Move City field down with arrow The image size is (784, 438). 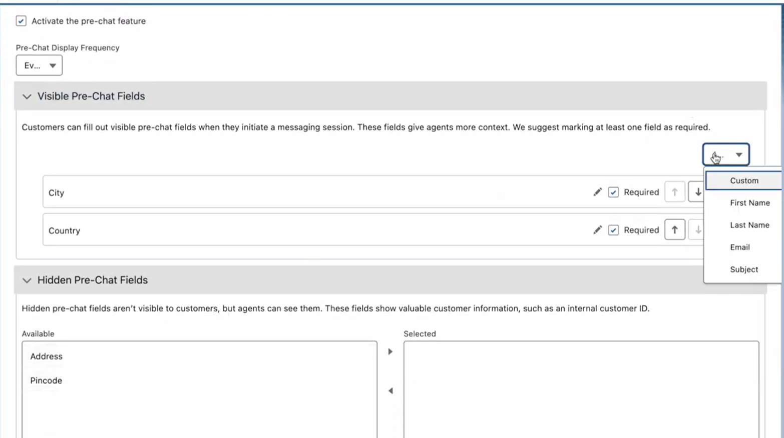697,192
